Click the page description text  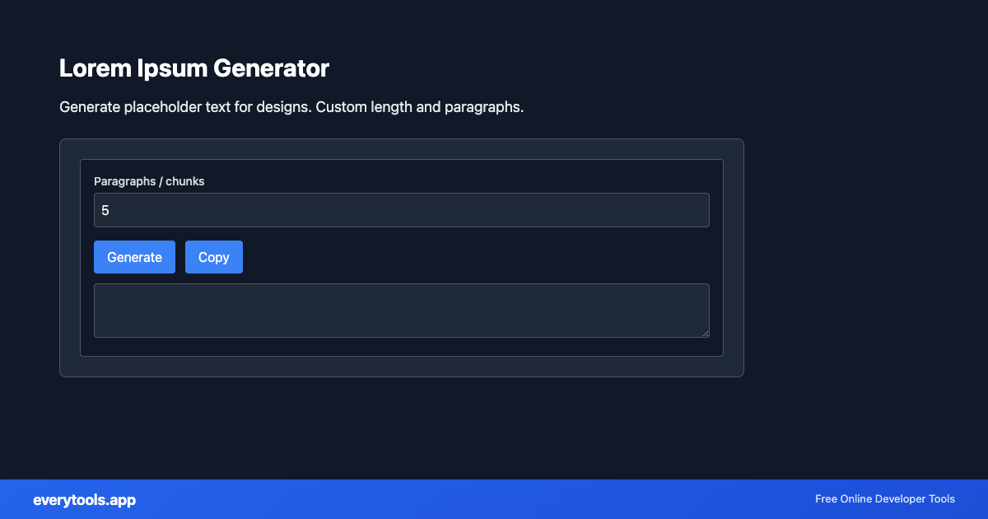[x=291, y=107]
